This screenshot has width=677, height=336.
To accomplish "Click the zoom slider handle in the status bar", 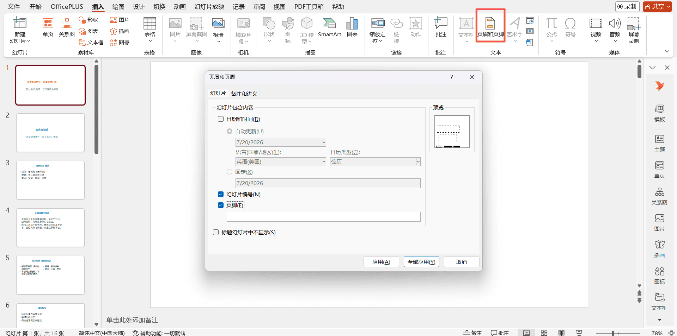I will pyautogui.click(x=613, y=333).
